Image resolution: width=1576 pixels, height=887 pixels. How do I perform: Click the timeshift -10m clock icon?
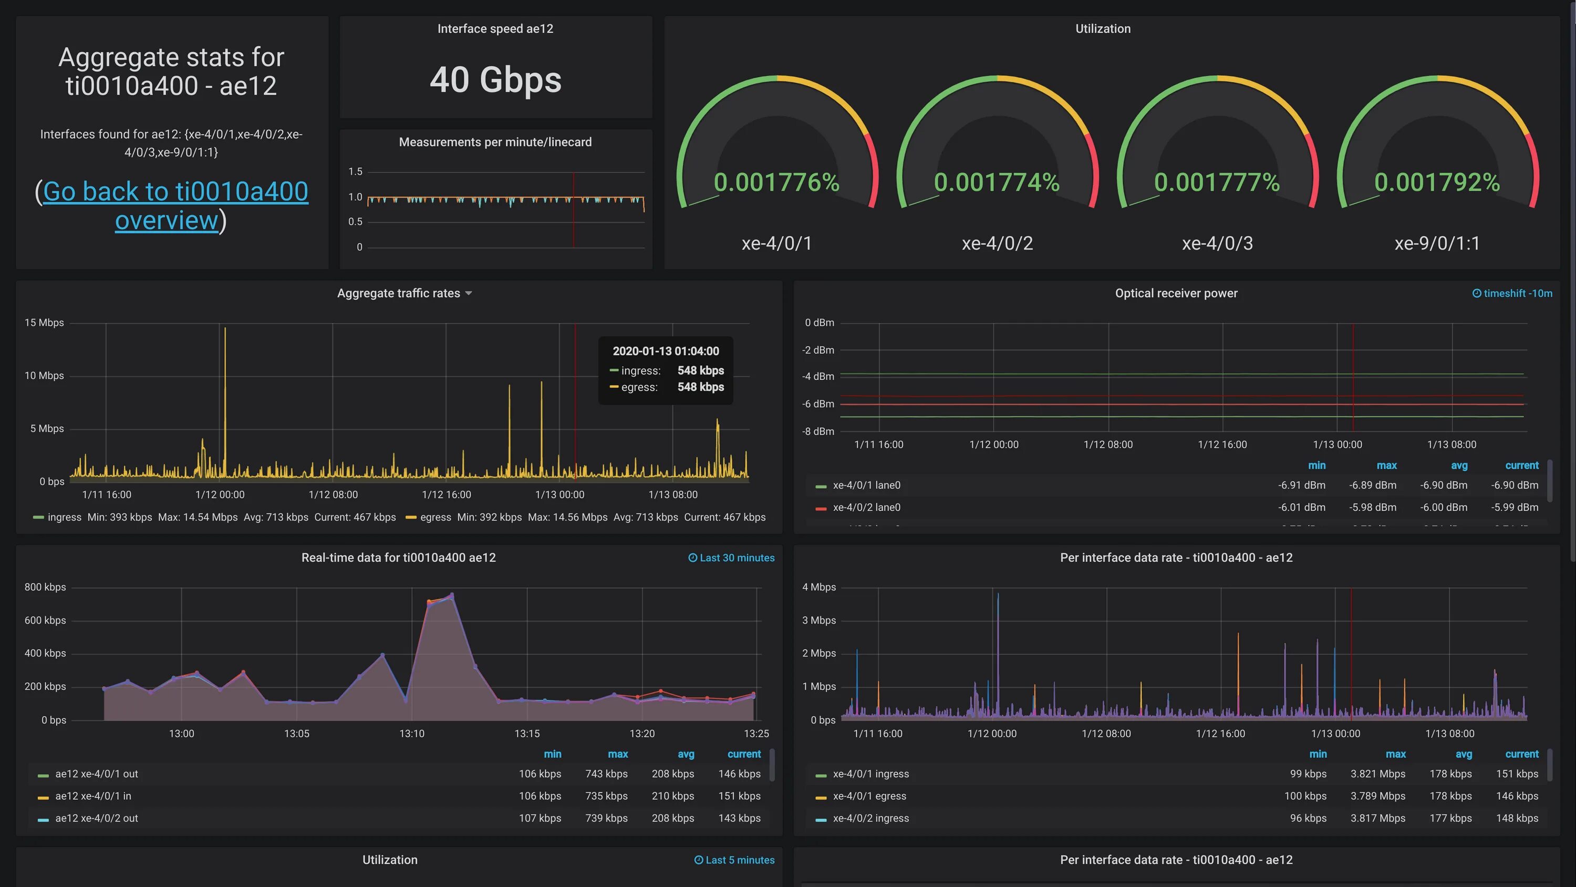pyautogui.click(x=1476, y=293)
